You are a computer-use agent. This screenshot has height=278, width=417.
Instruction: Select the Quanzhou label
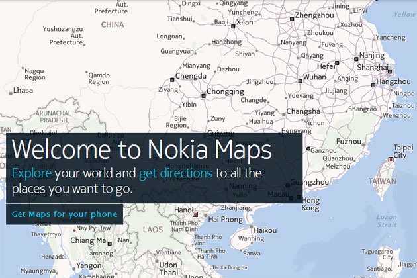pos(338,158)
